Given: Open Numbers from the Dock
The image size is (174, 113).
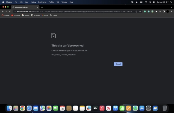Looking at the screenshot, I should coord(122,108).
